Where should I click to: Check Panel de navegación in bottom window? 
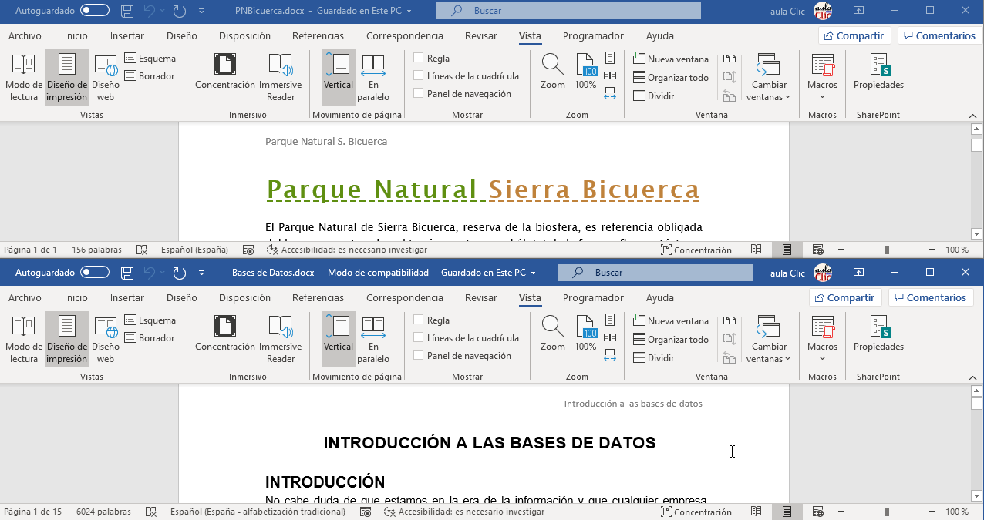point(419,356)
